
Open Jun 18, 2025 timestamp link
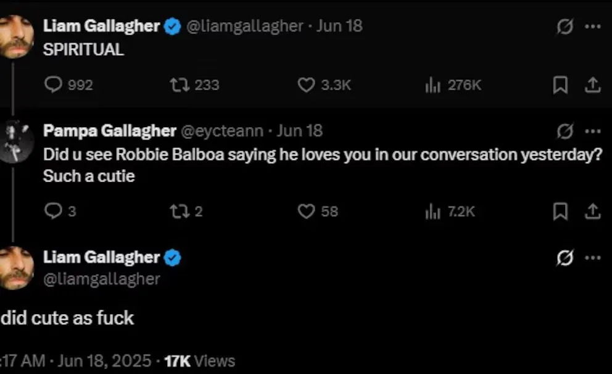click(105, 360)
